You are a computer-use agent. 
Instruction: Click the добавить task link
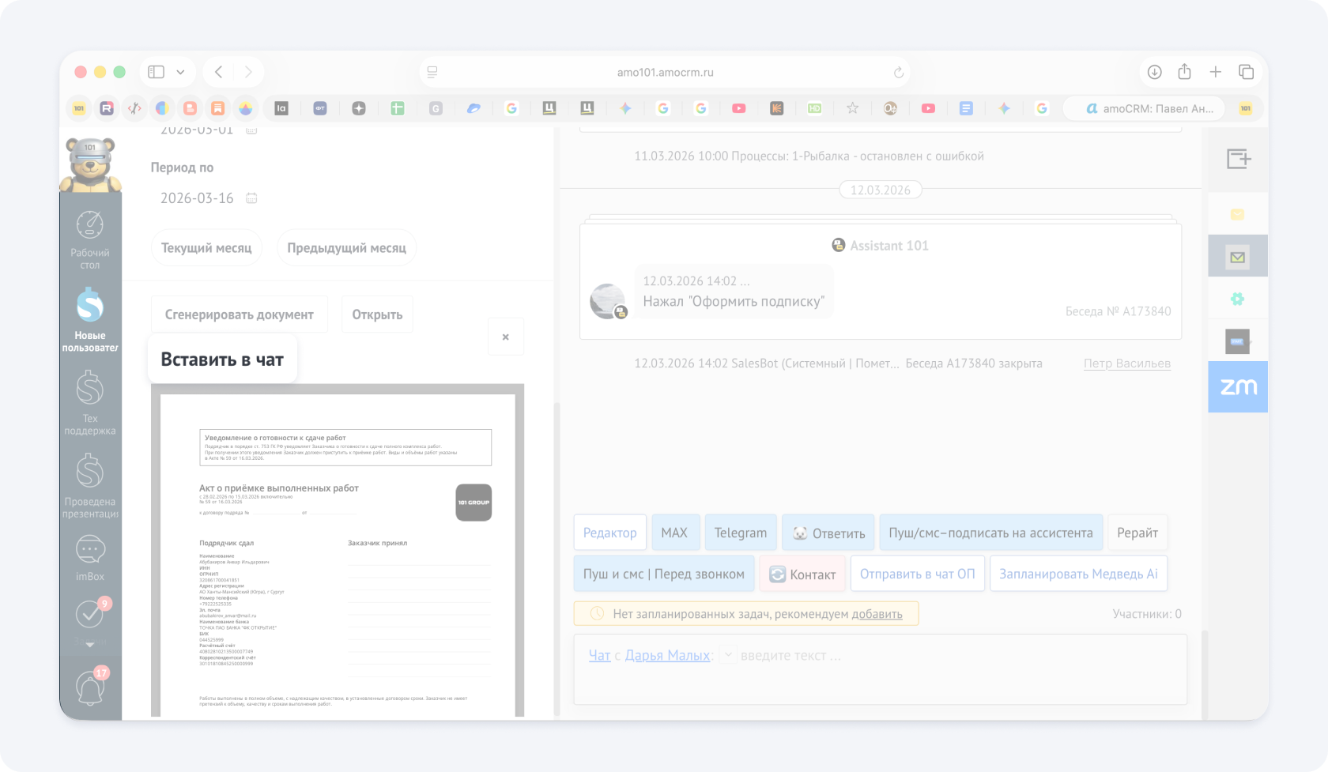pyautogui.click(x=877, y=614)
